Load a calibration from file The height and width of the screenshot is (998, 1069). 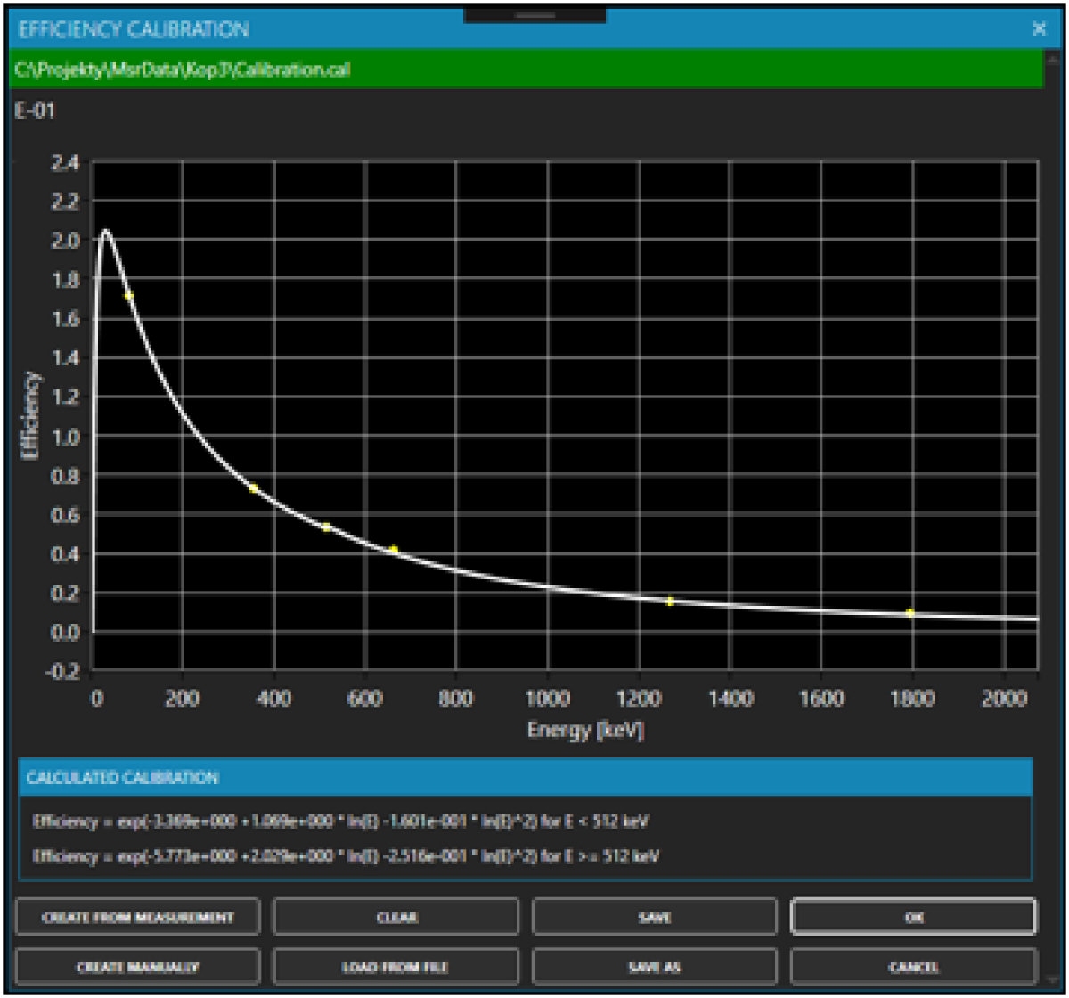[397, 966]
